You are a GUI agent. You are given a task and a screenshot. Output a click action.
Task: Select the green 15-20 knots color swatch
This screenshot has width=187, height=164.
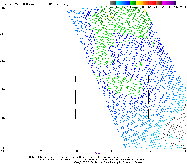pyautogui.click(x=133, y=3)
